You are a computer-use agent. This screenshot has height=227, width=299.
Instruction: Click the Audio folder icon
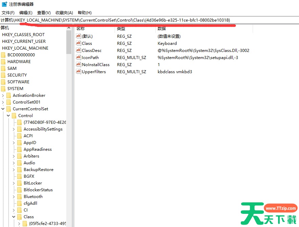[20, 163]
